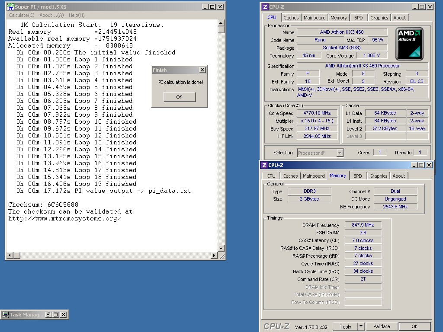This screenshot has height=332, width=443.
Task: Click the line 'PI value output -> pi_data.txt'
Action: point(133,191)
